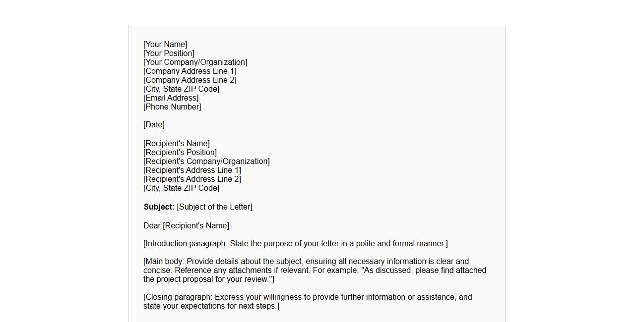This screenshot has width=634, height=322.
Task: Click the Main body paragraph text
Action: (315, 270)
